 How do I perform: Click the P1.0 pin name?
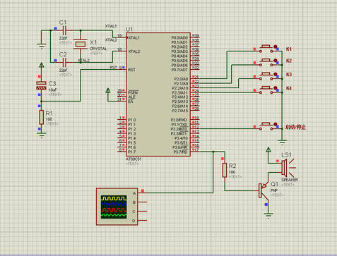tap(132, 120)
